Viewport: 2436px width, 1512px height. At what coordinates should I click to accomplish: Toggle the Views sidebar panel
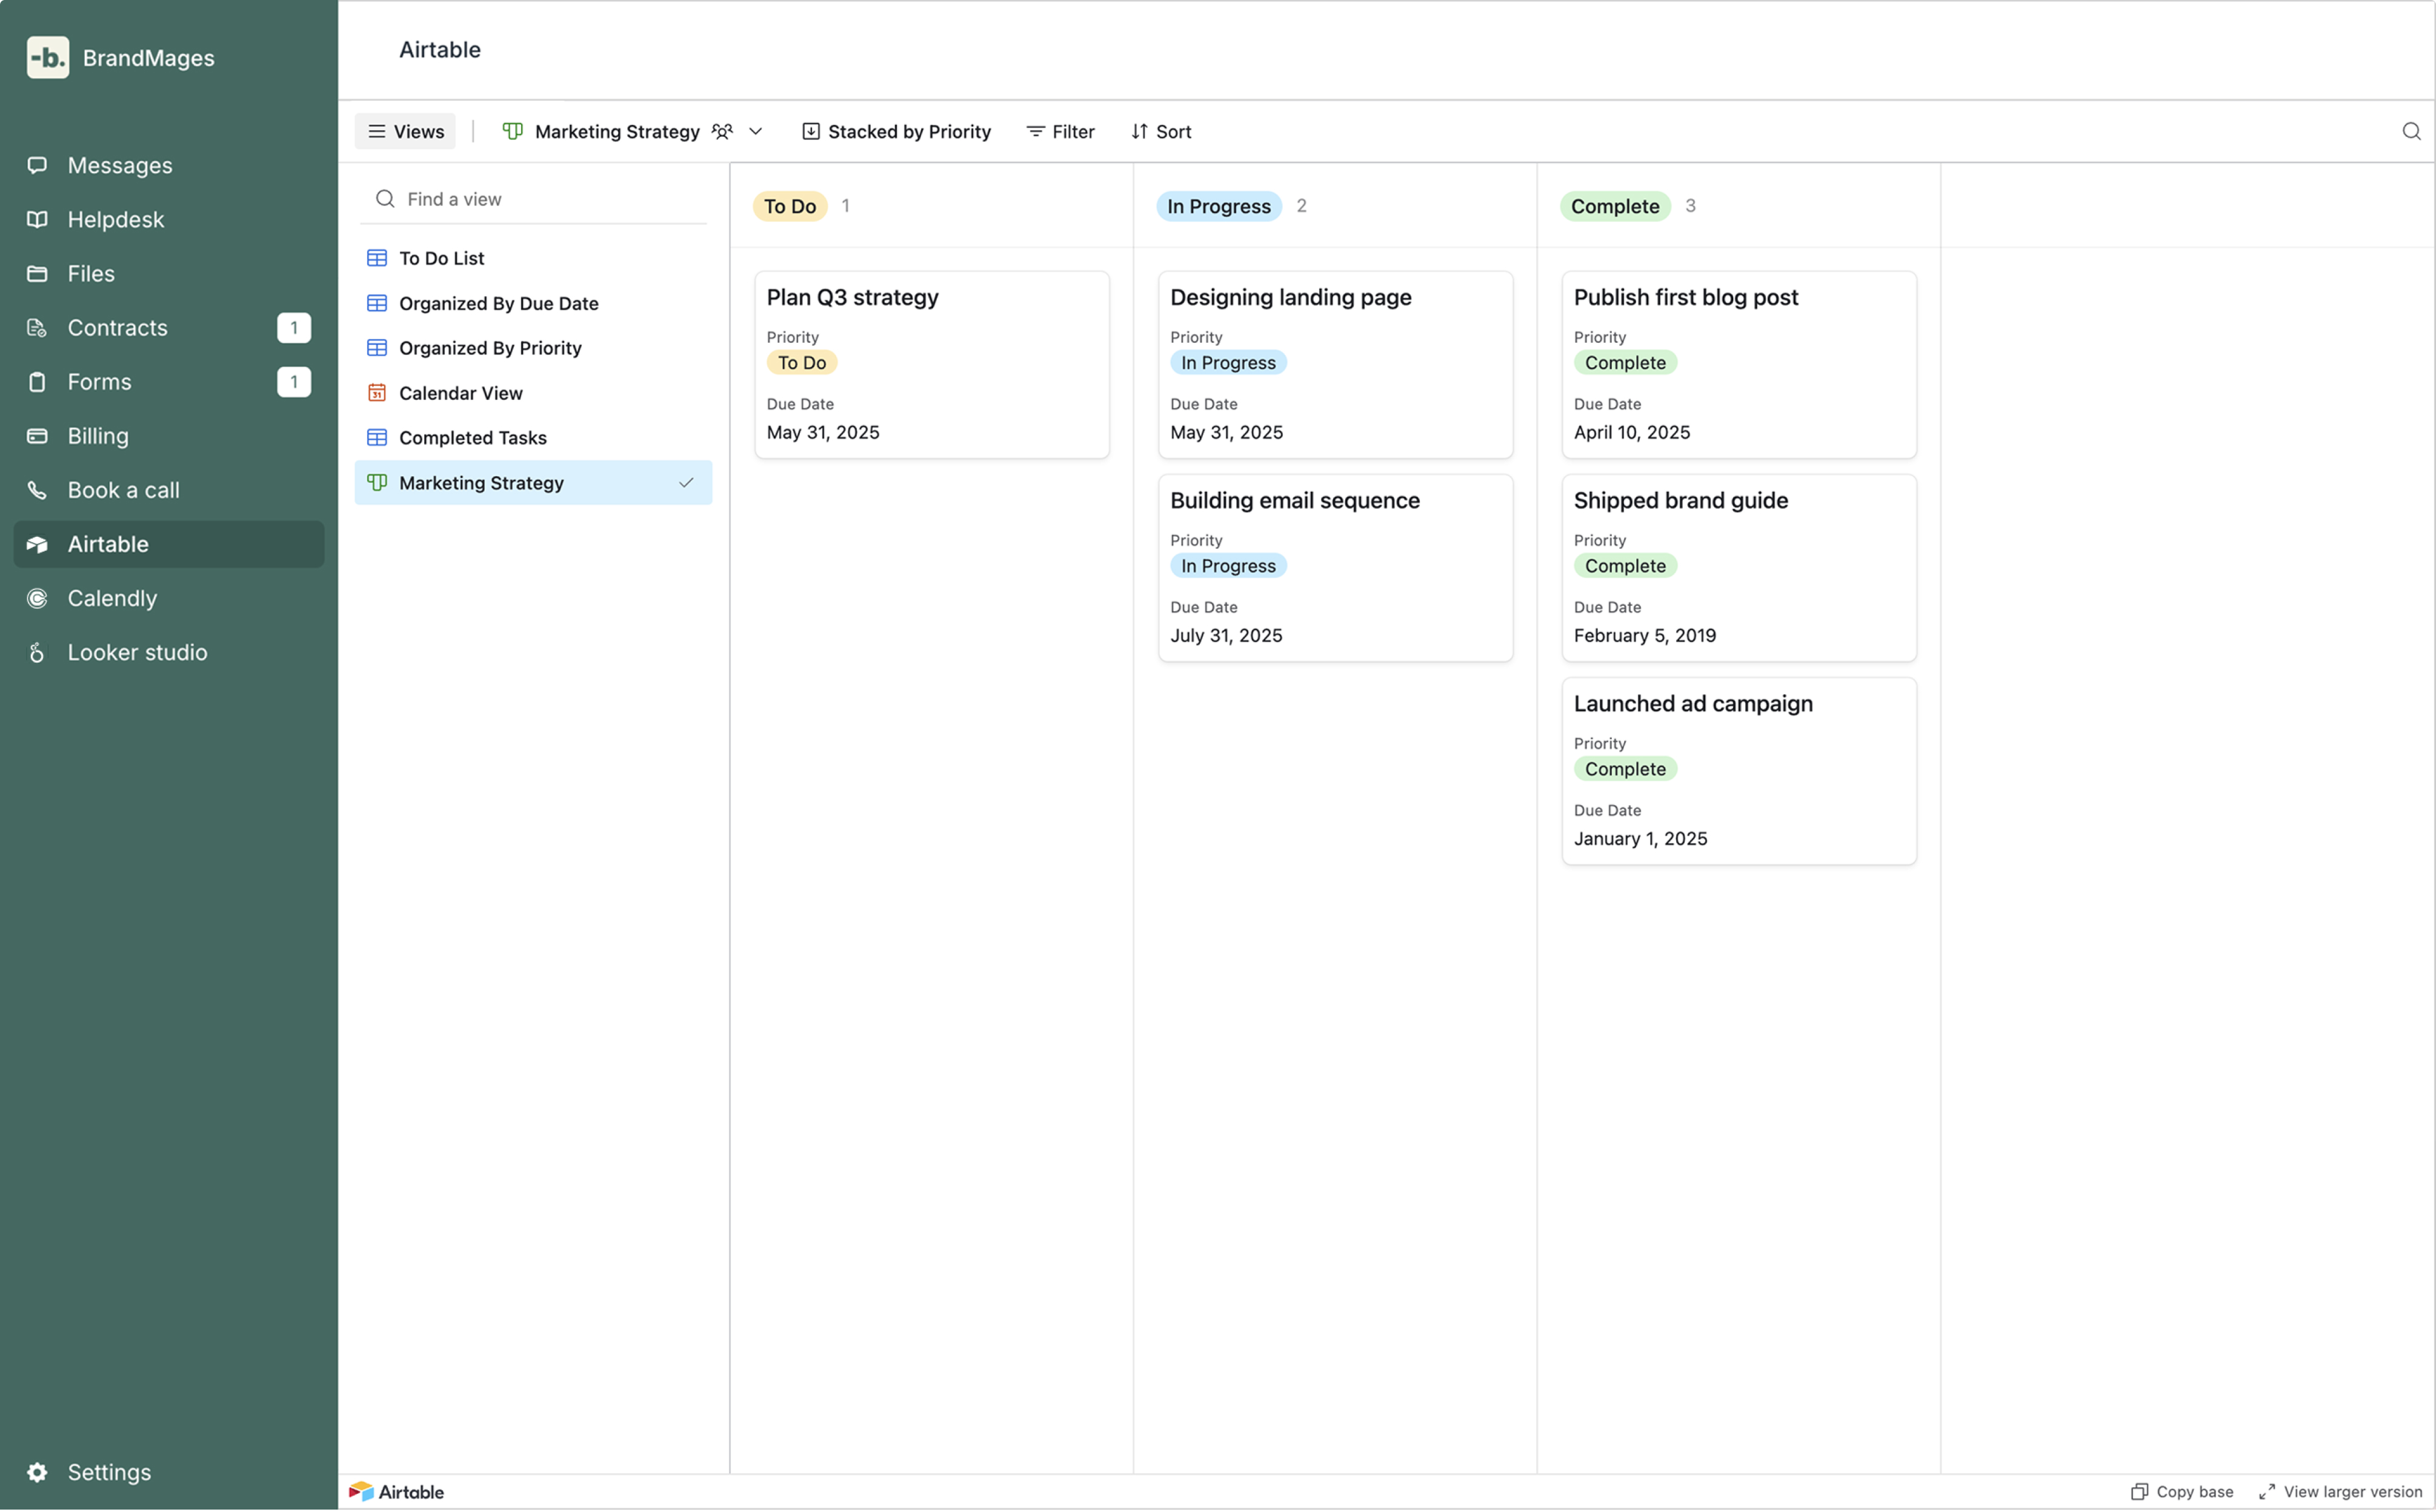pos(405,131)
